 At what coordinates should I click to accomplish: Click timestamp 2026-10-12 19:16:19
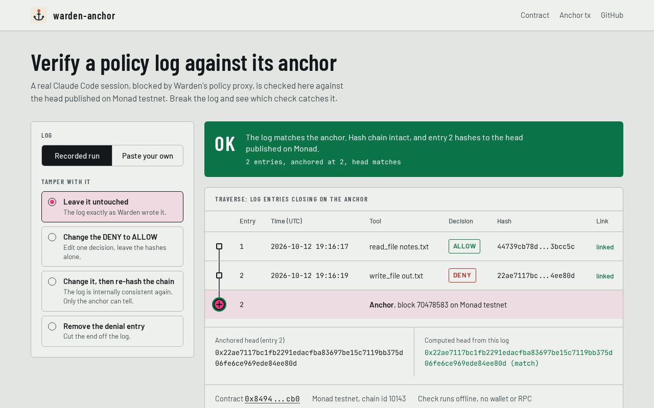310,275
